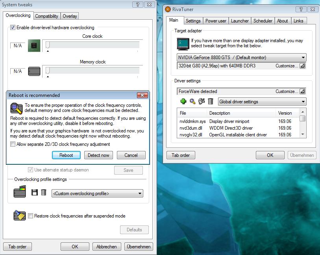Viewport: 320px width, 255px height.
Task: Open the Links tab
Action: (298, 21)
